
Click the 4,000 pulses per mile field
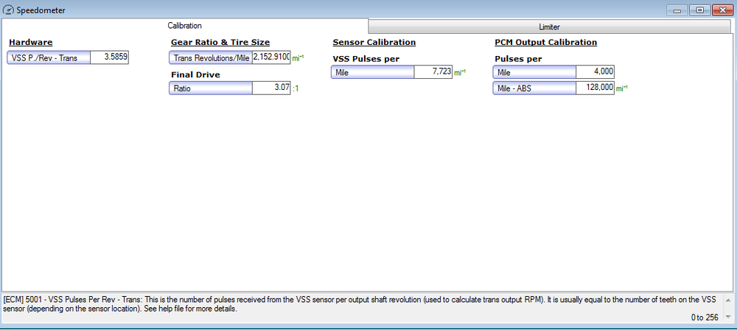point(594,72)
